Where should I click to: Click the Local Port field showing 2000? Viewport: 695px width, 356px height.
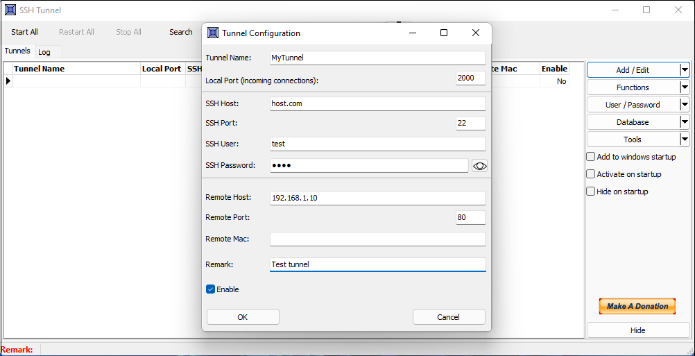[471, 78]
